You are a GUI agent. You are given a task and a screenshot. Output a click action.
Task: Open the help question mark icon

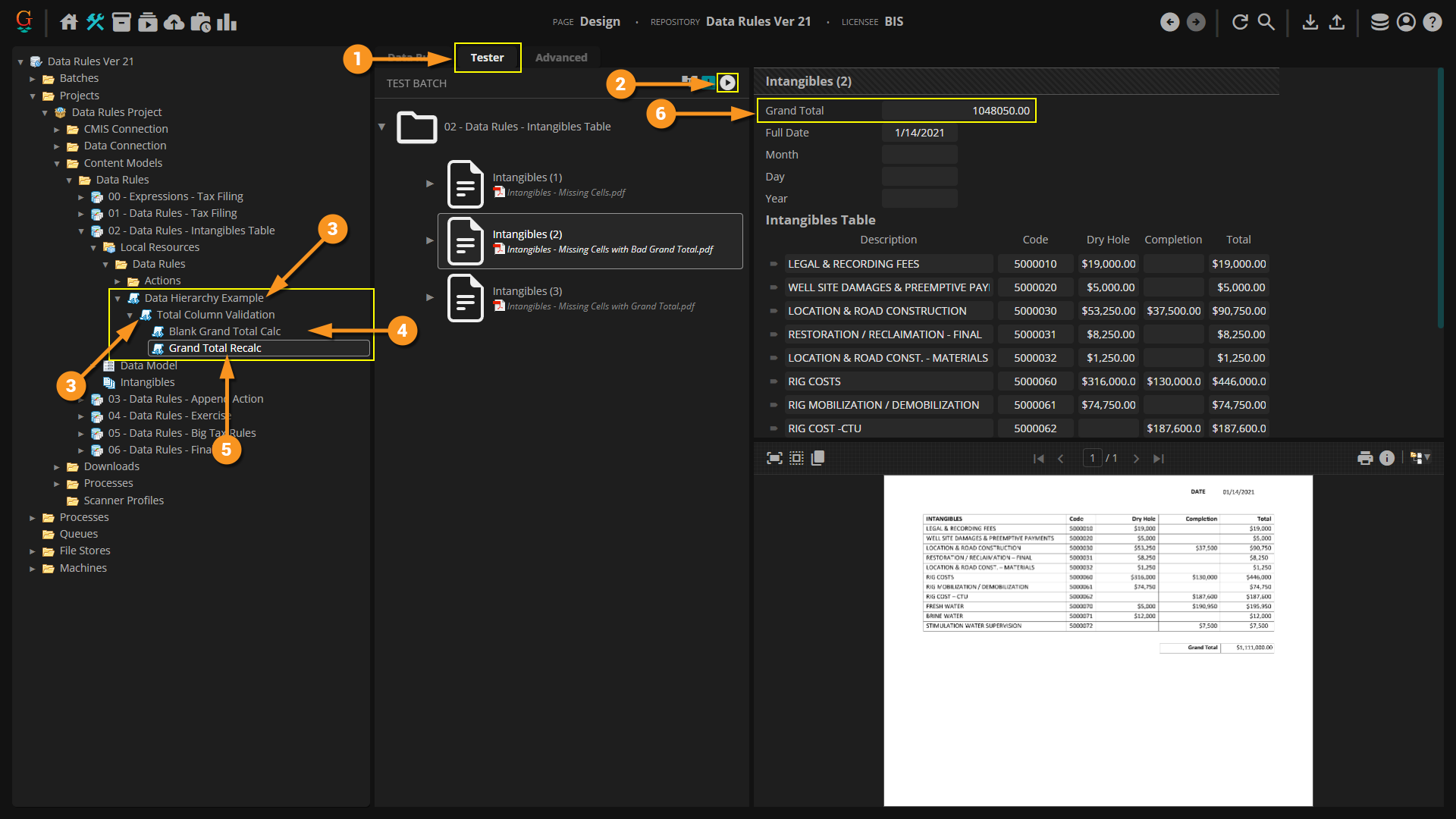1432,22
